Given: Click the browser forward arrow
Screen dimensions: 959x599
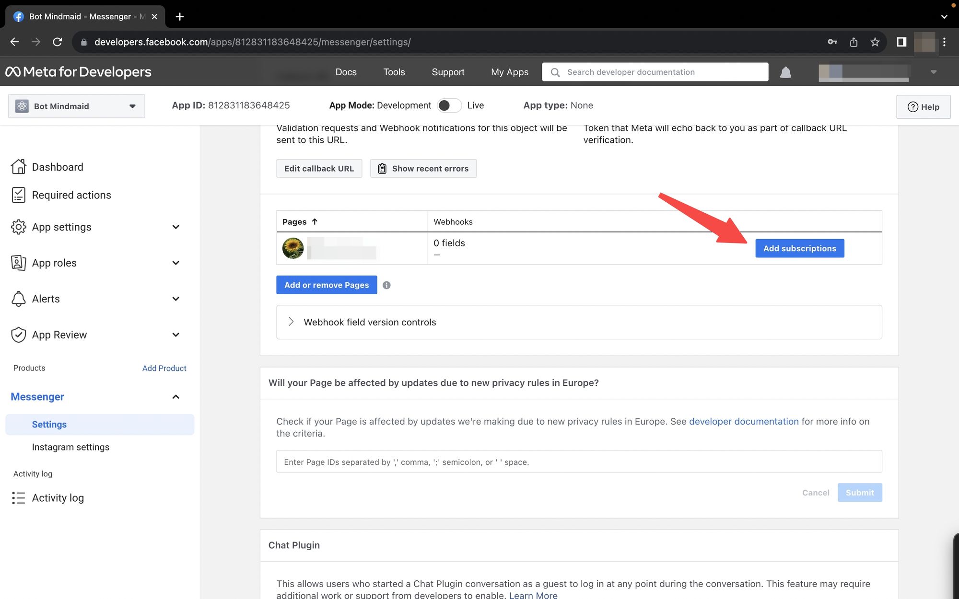Looking at the screenshot, I should click(36, 42).
